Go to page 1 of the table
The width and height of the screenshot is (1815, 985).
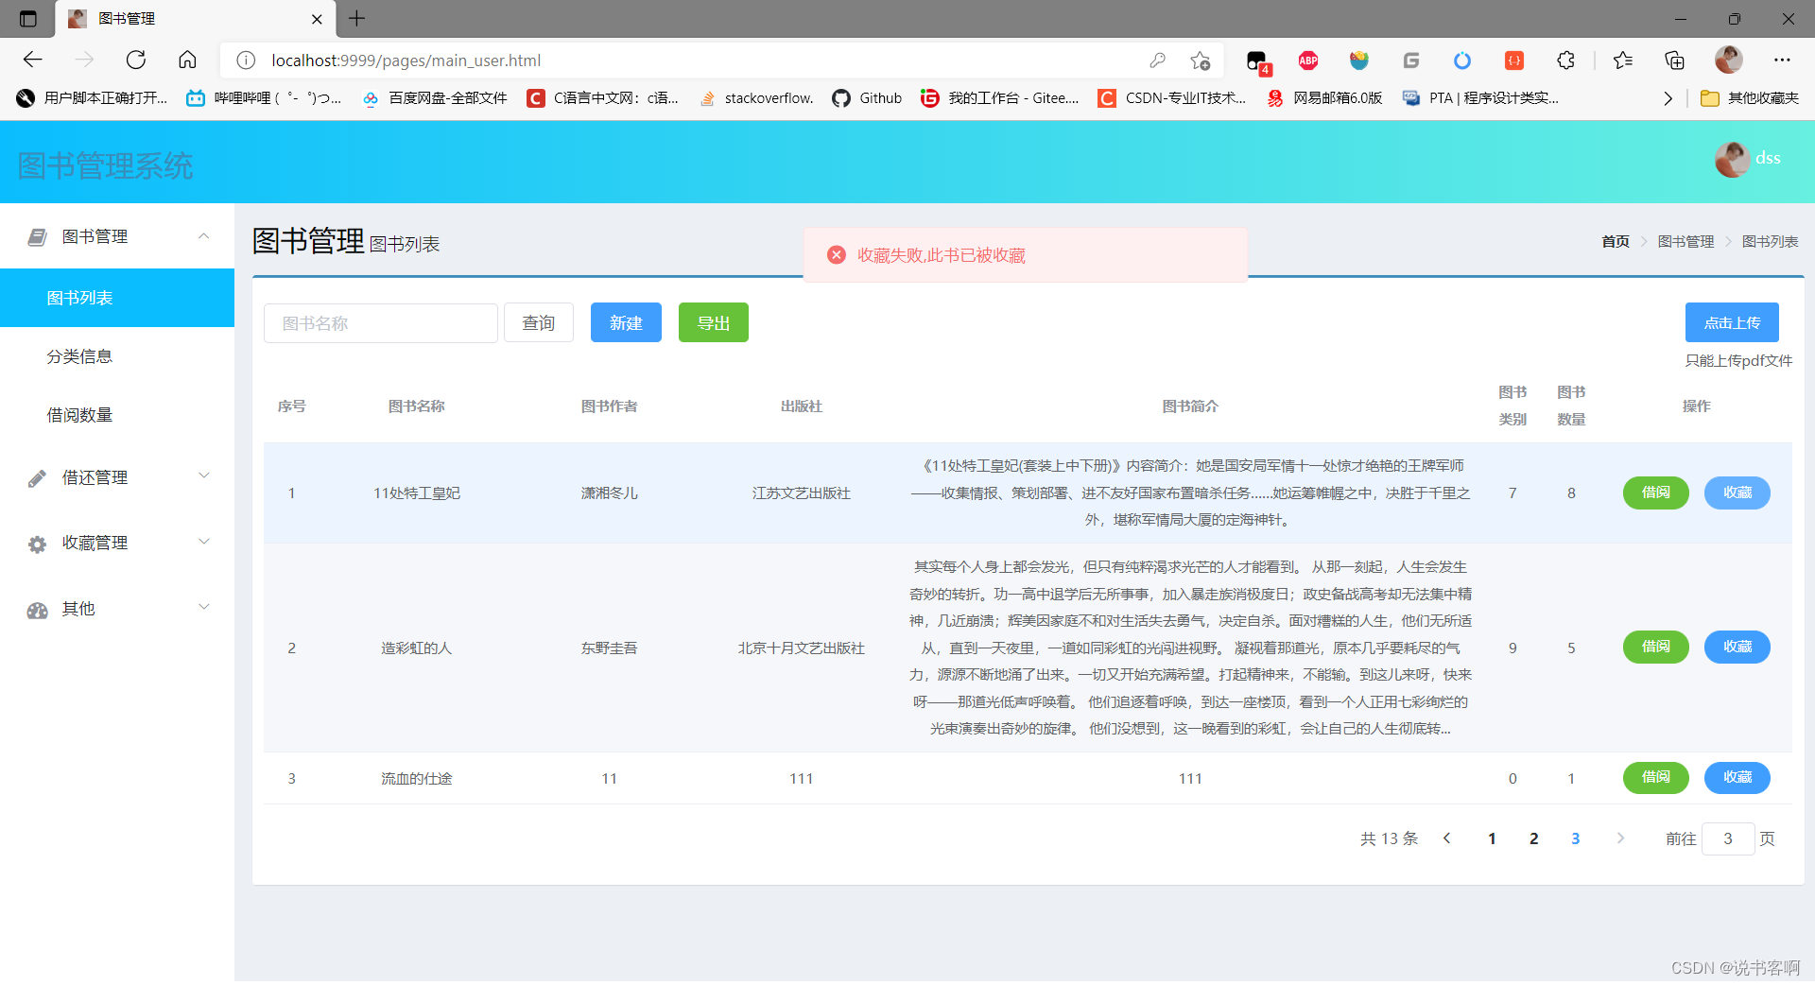point(1492,838)
